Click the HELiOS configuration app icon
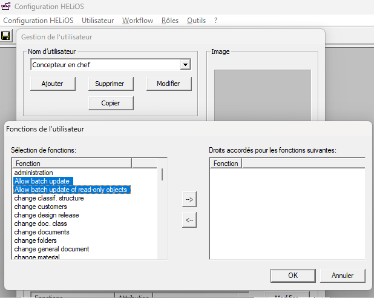The image size is (374, 298). point(5,6)
